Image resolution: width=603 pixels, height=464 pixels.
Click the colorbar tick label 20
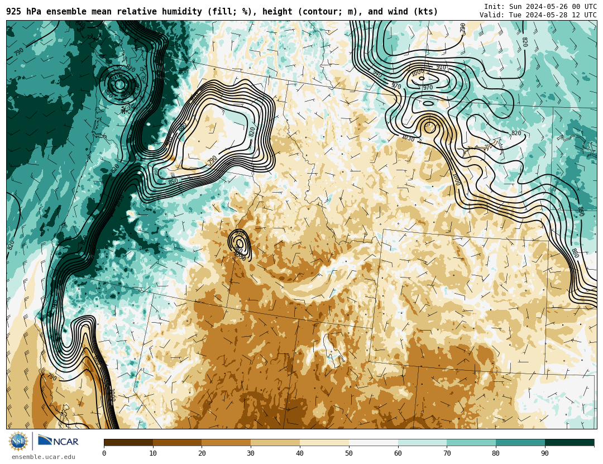point(202,453)
